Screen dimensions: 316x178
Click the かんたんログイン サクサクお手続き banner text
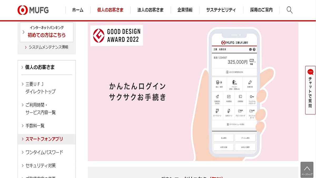tap(137, 92)
